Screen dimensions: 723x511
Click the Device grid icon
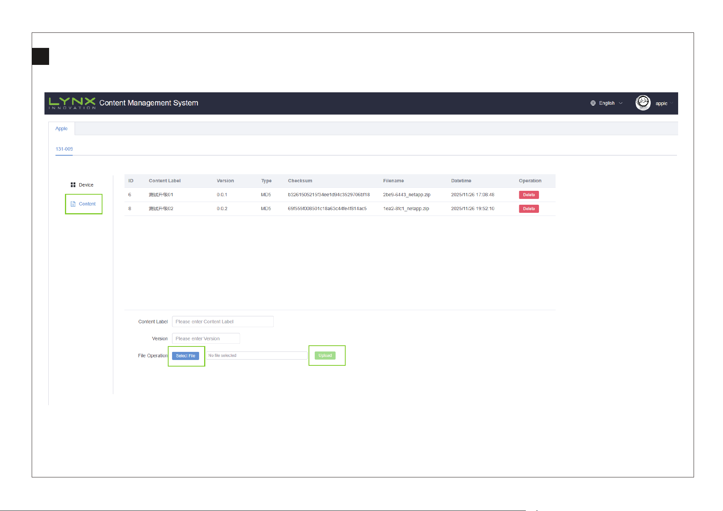pyautogui.click(x=73, y=185)
